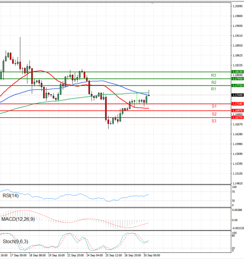Image resolution: width=244 pixels, height=259 pixels.
Task: Click the R3 resistance label
Action: (x=213, y=75)
